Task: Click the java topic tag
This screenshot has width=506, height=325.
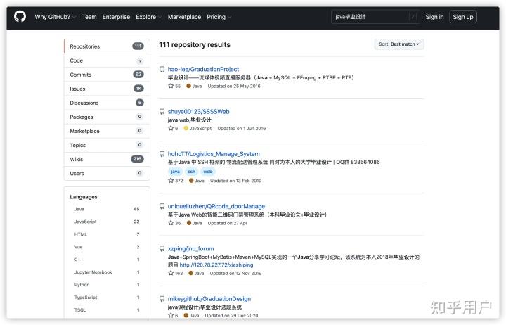Action: [175, 172]
